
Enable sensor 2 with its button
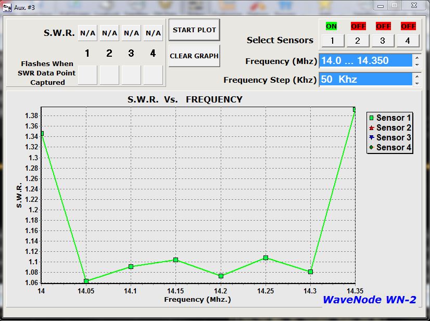point(358,41)
